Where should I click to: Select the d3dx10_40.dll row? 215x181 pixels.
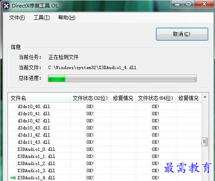coord(105,106)
